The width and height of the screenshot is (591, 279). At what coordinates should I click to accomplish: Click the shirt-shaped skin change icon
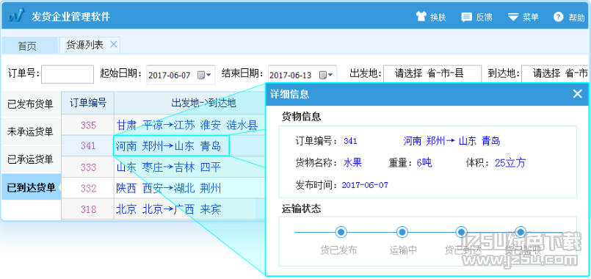[421, 16]
